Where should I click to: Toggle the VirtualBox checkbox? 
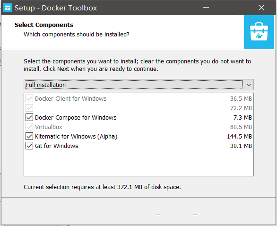click(29, 127)
